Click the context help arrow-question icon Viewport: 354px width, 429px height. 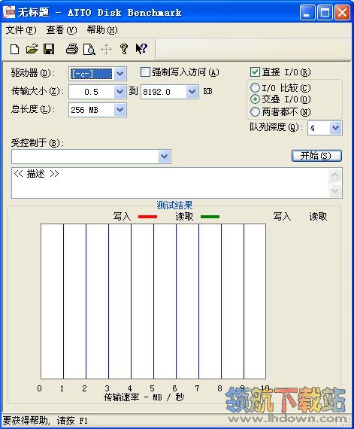tap(141, 49)
